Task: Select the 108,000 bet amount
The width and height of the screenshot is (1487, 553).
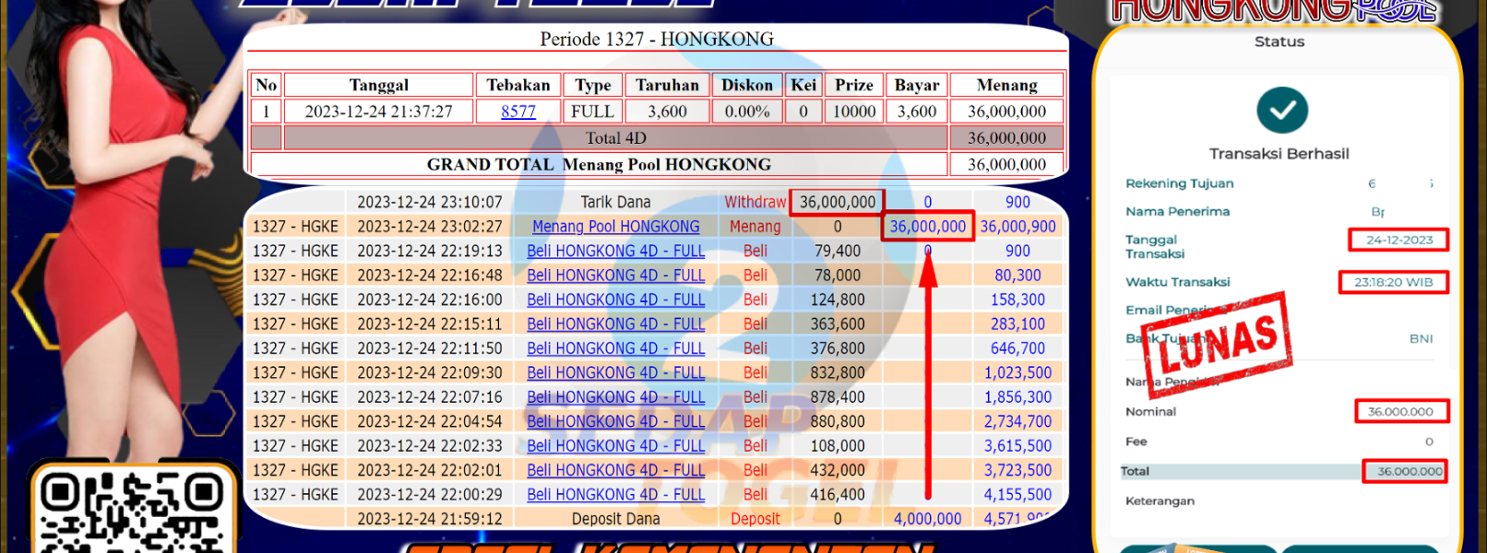Action: coord(838,446)
